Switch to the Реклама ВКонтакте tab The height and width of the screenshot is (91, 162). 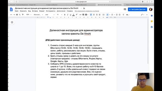(81, 5)
